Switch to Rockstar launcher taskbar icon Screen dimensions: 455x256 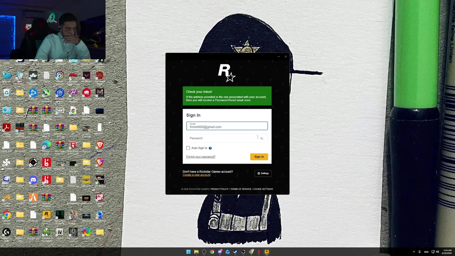267,252
